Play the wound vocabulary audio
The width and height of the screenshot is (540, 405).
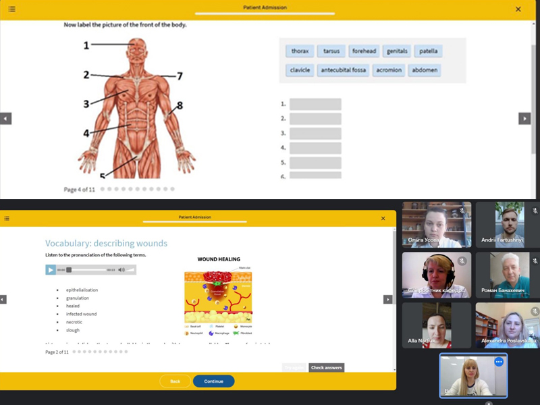[x=51, y=270]
